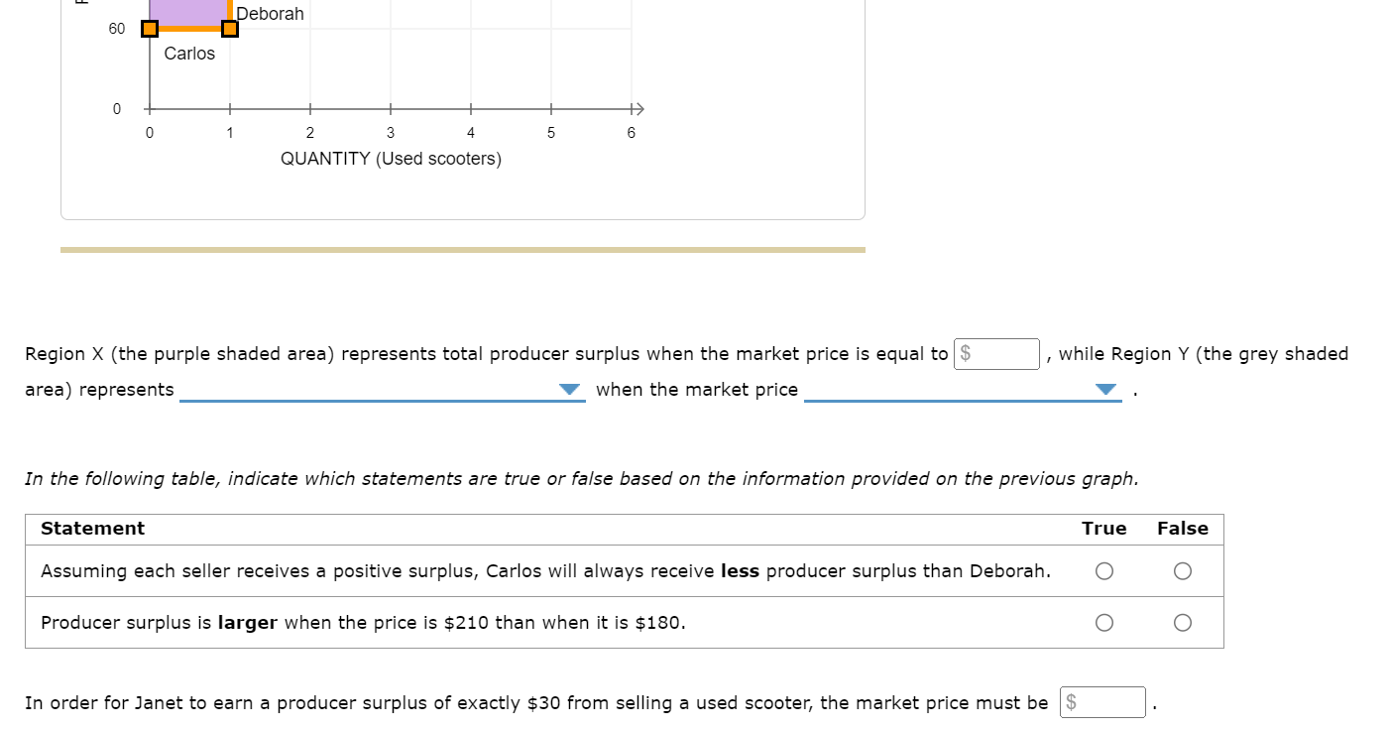Click the Region X market price input field
Viewport: 1390px width, 730px height.
point(996,354)
